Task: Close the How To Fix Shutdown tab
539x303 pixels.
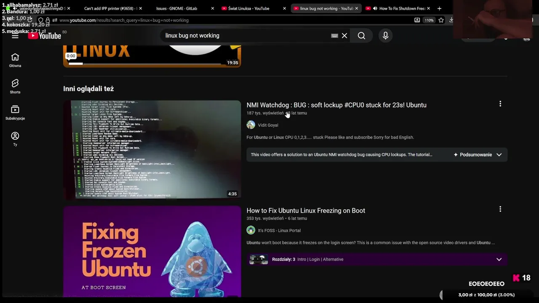Action: click(428, 8)
